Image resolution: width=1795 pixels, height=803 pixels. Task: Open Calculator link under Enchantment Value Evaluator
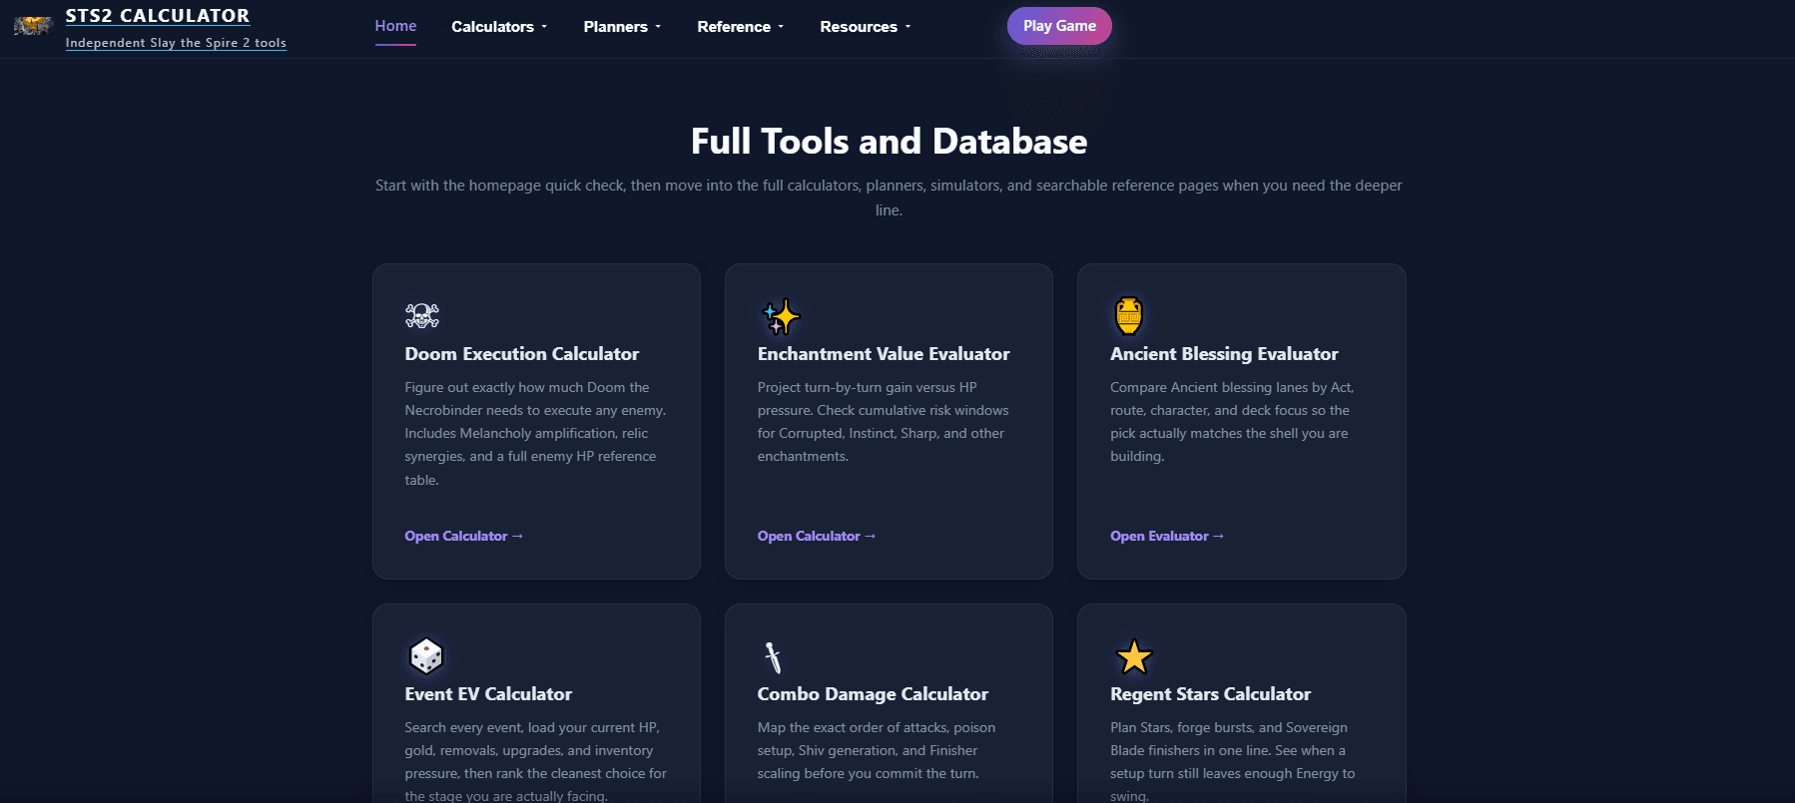point(816,537)
